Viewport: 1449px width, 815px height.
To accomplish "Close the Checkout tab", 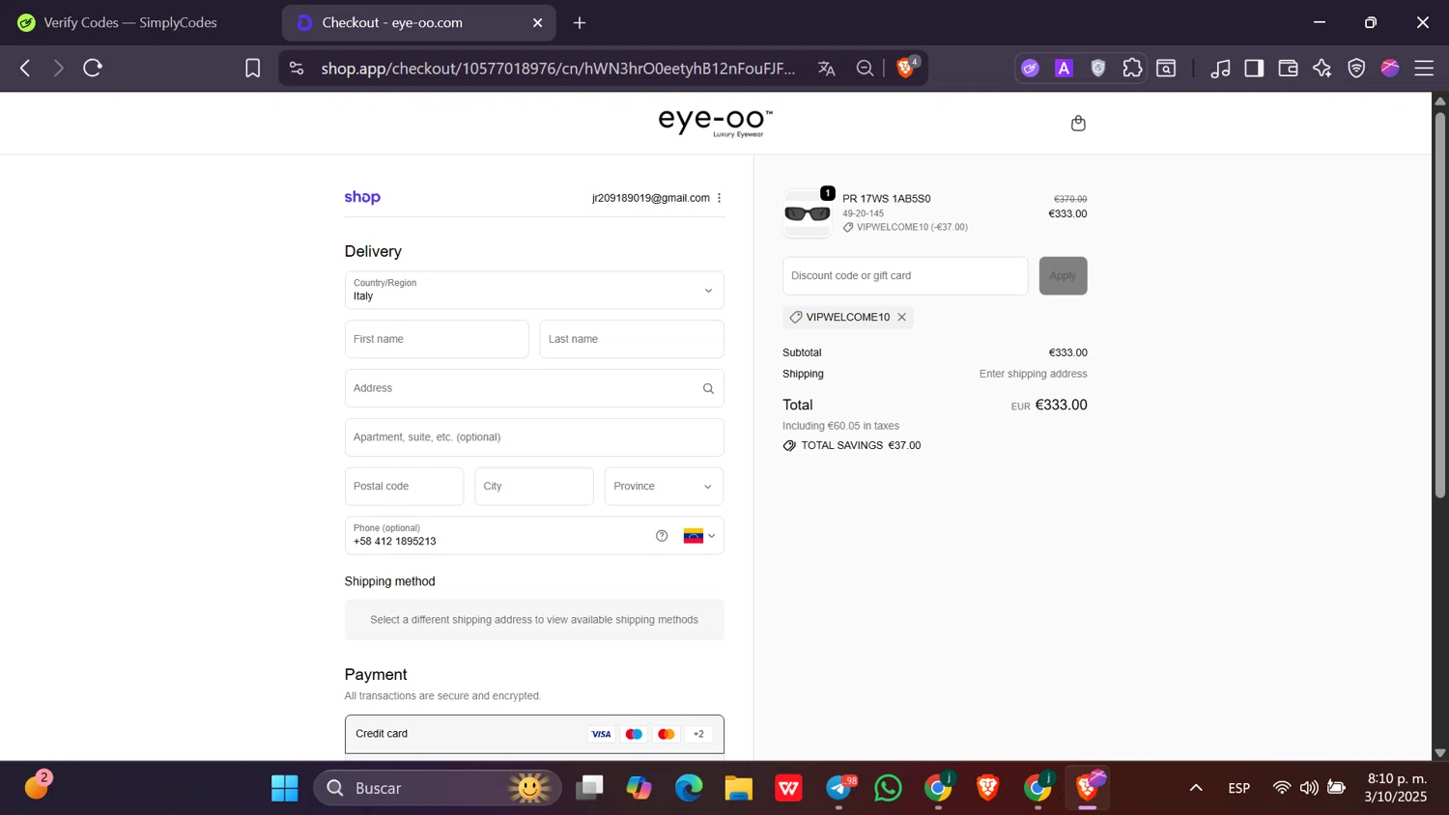I will coord(538,22).
